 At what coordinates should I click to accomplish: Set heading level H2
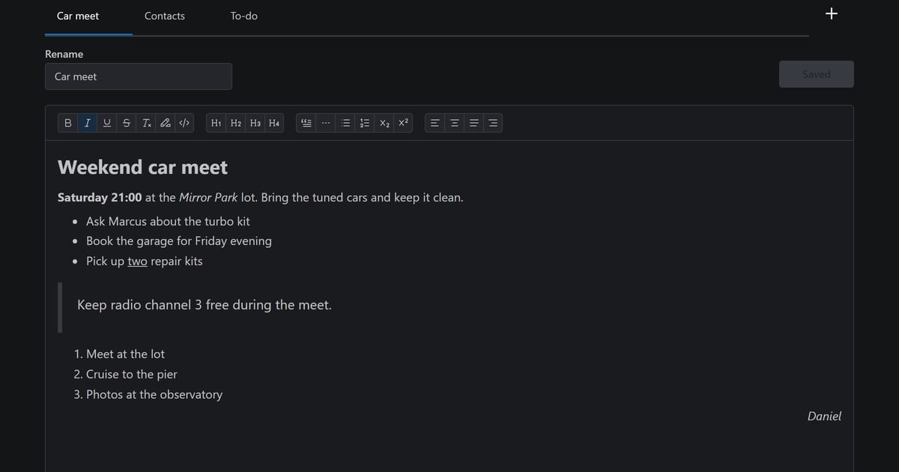236,123
